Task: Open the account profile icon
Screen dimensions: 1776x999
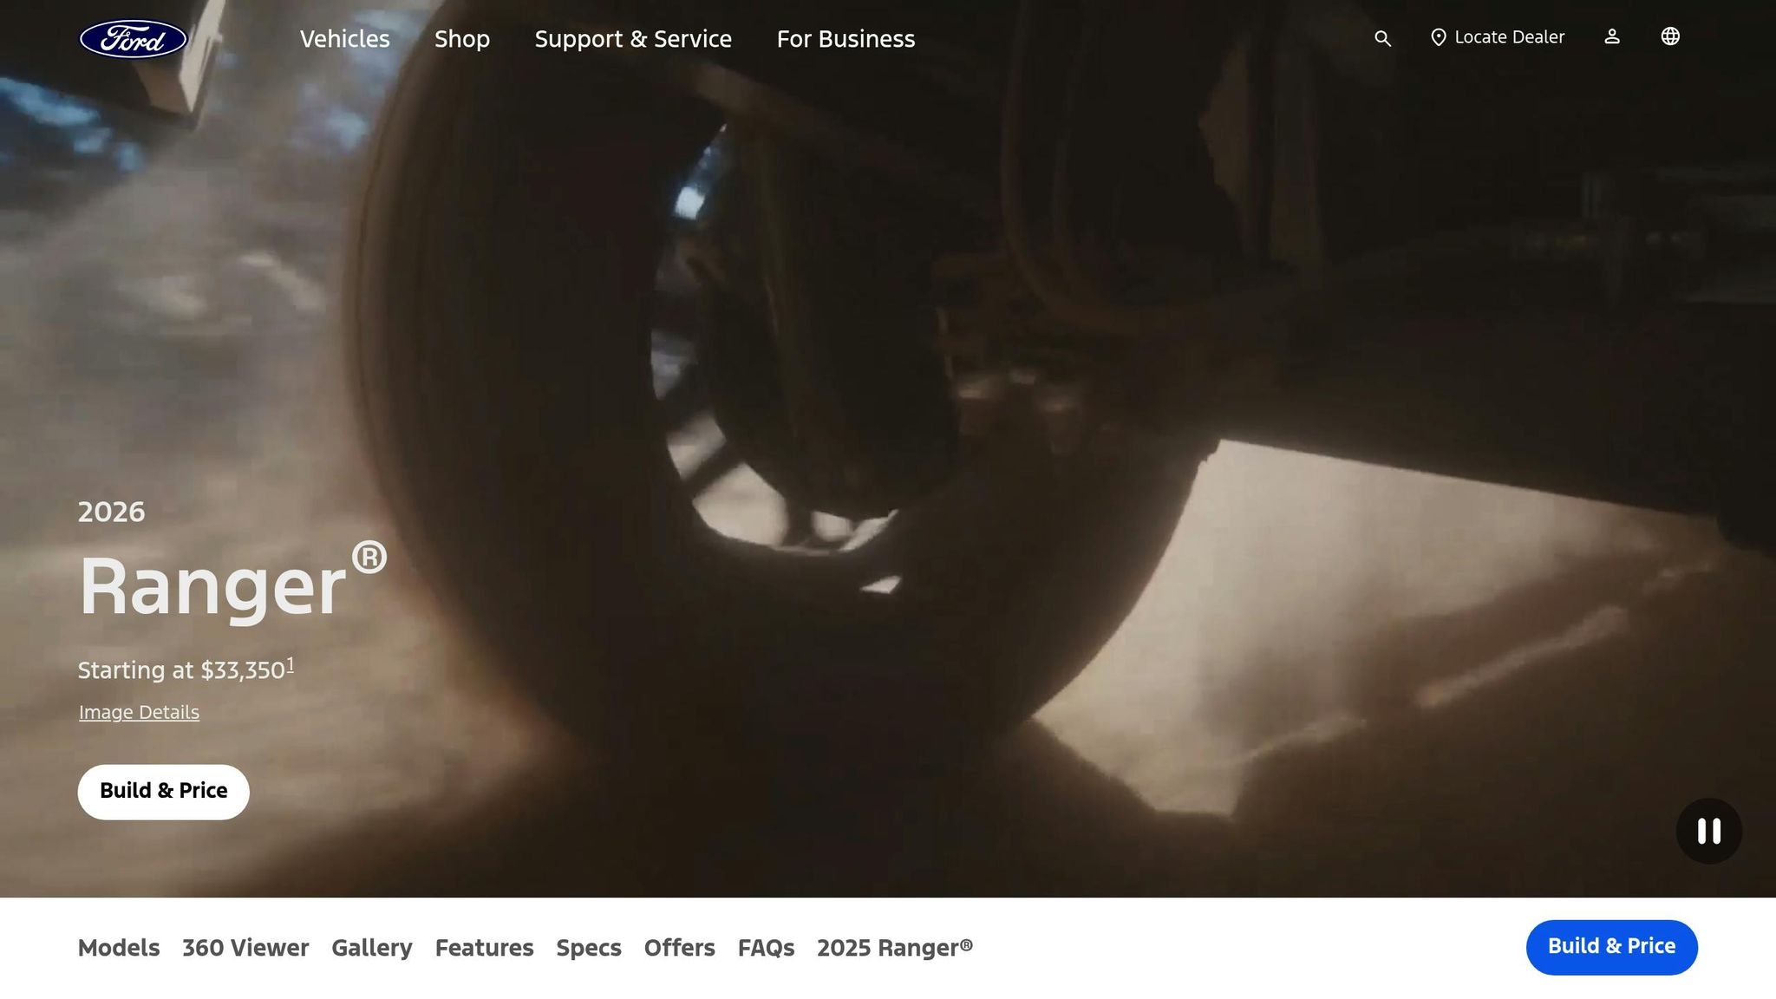Action: 1611,36
